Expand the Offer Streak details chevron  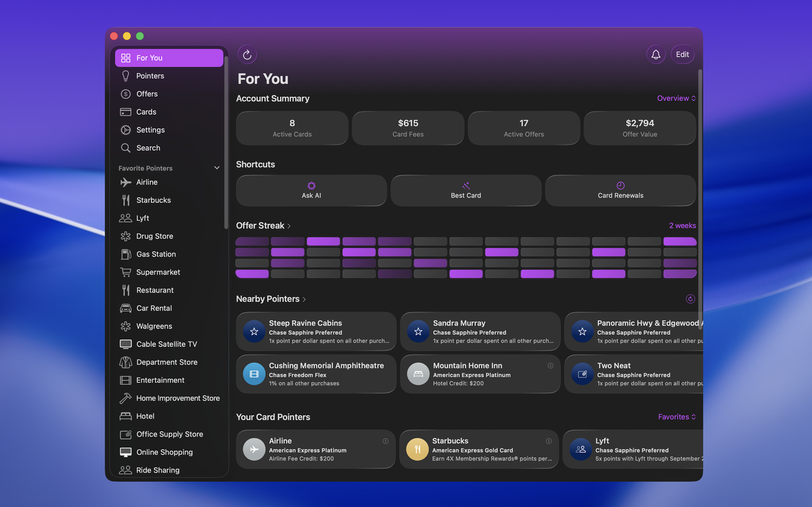tap(289, 226)
